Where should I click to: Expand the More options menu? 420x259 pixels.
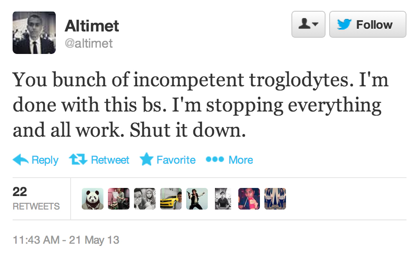pos(229,160)
